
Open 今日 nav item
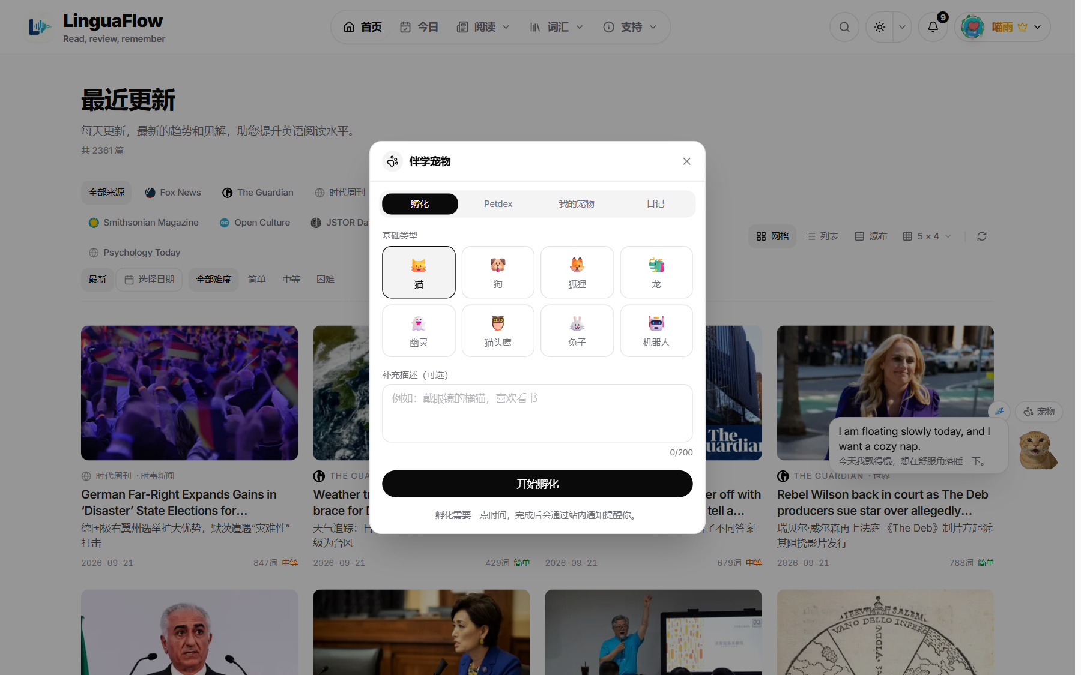(419, 27)
